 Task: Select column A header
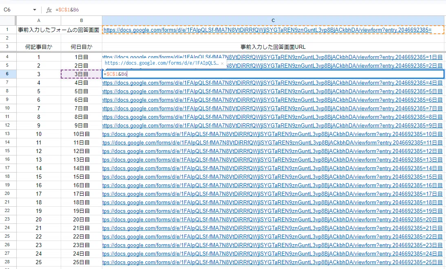(39, 20)
